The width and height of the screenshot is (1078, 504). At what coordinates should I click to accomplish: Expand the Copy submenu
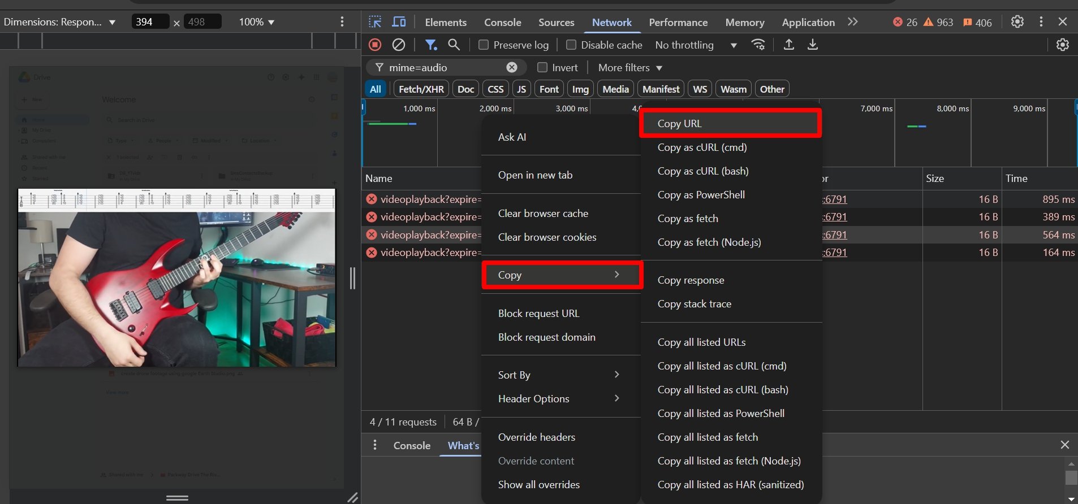561,275
